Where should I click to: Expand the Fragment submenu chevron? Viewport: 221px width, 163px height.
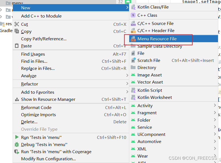[215, 112]
